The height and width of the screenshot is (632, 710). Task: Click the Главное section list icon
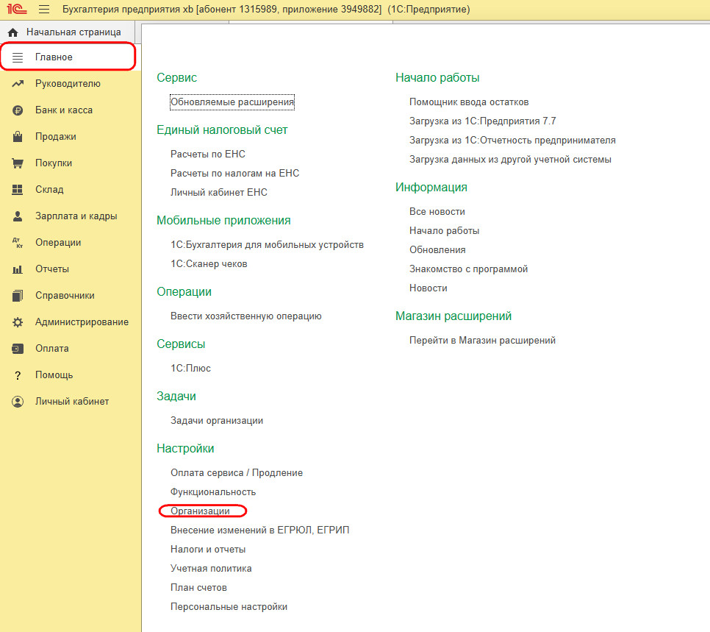[x=18, y=57]
